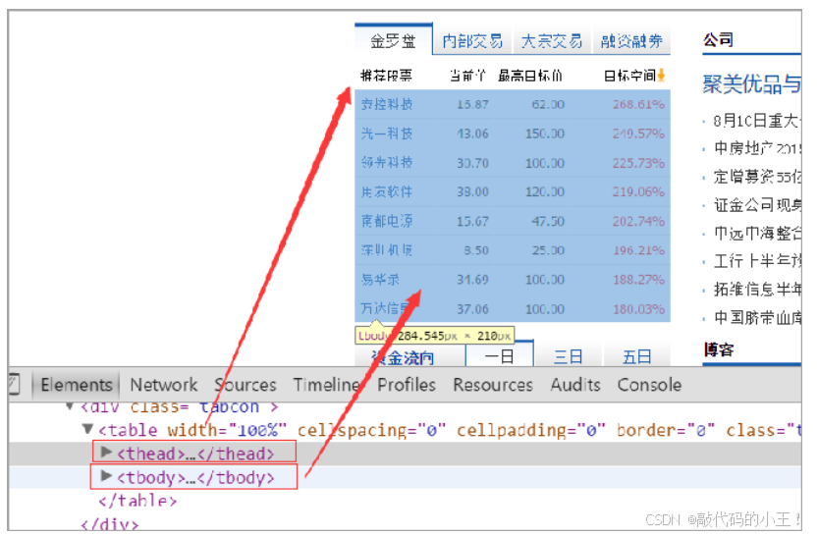The width and height of the screenshot is (818, 535).
Task: Open the 8月10日重大 news link
Action: pos(756,121)
